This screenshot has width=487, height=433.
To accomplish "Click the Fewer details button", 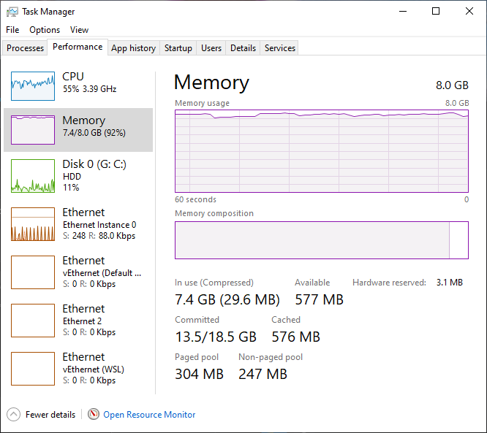I will (x=41, y=415).
